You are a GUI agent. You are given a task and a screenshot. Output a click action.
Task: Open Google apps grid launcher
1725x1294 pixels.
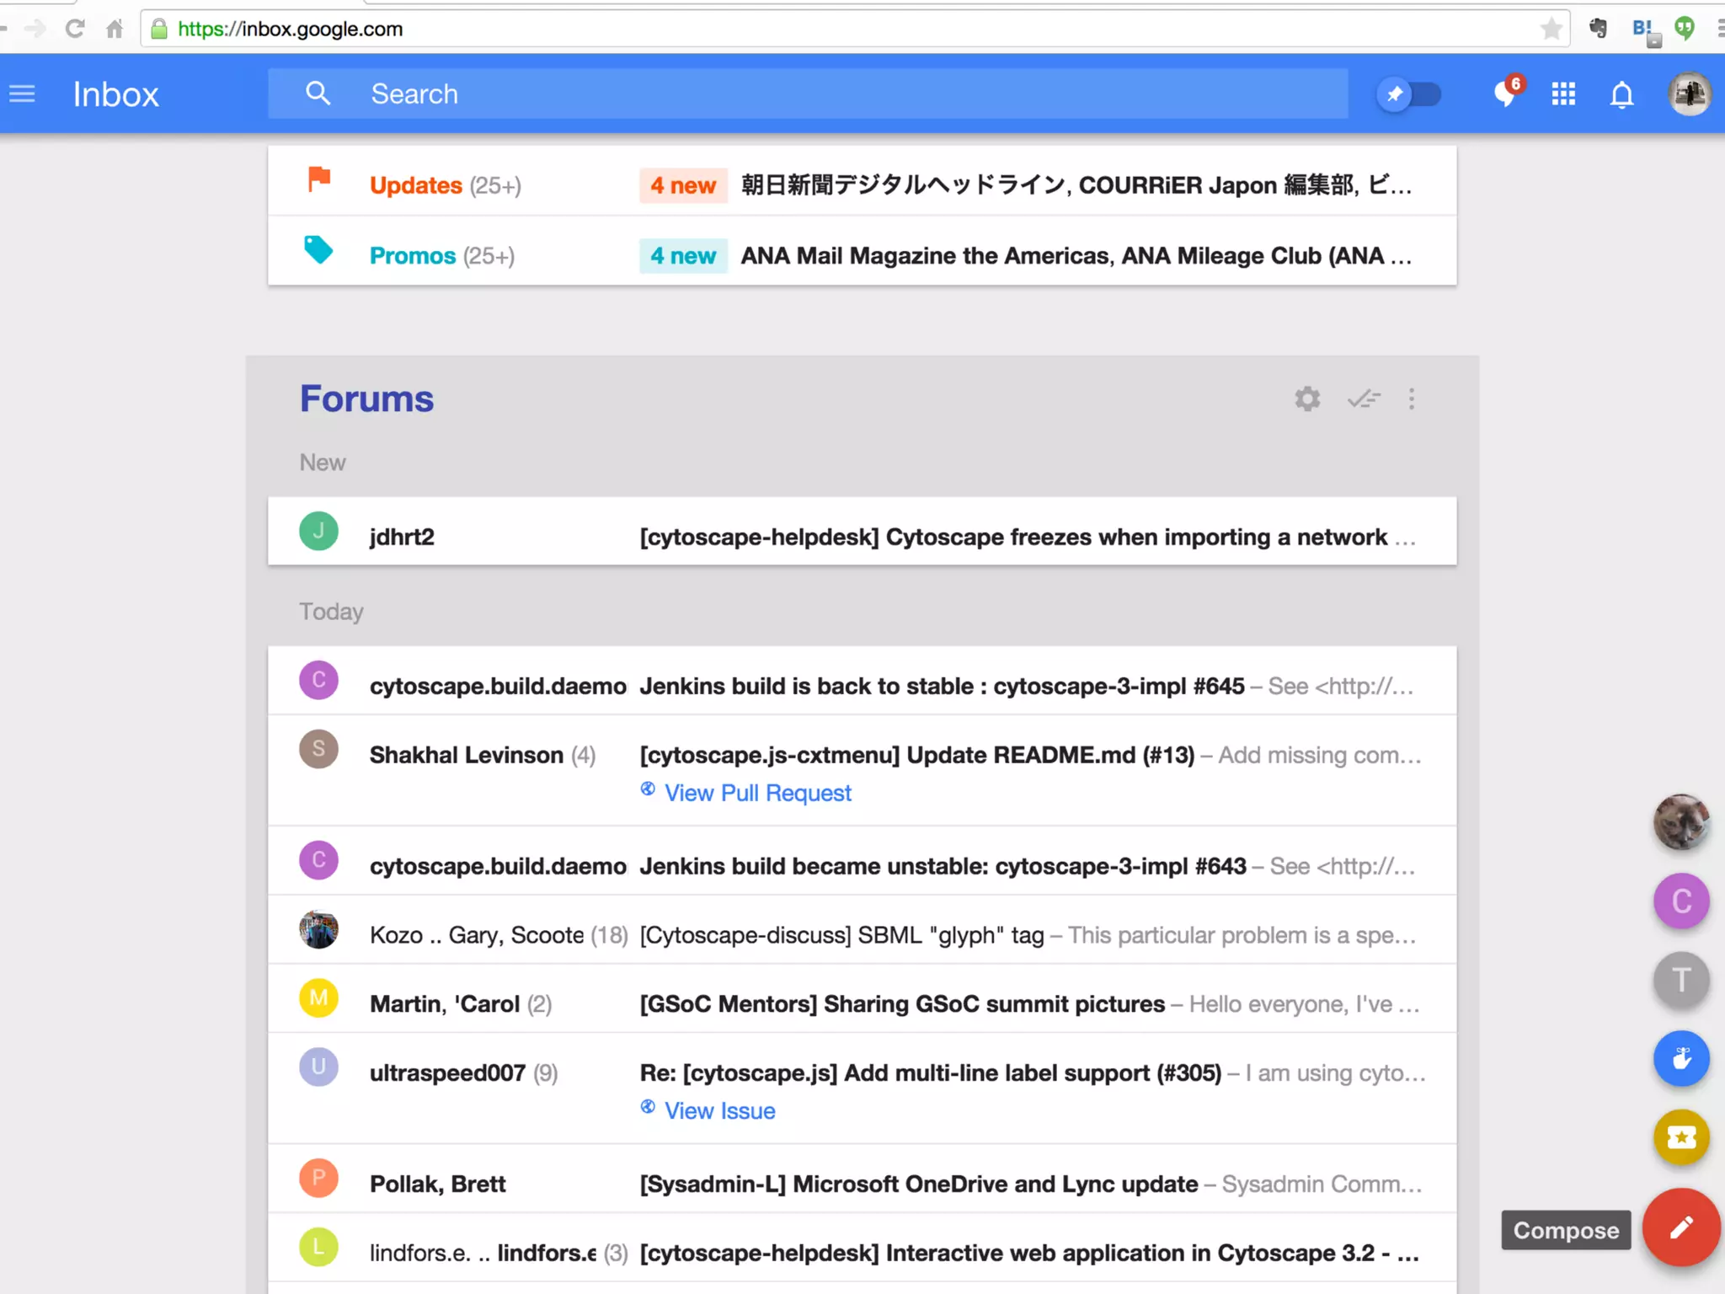[x=1563, y=94]
